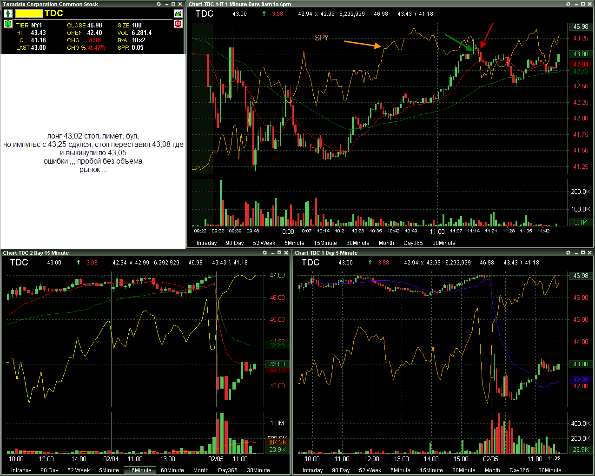Open gear settings of 15 Minute chart window

coord(265,253)
